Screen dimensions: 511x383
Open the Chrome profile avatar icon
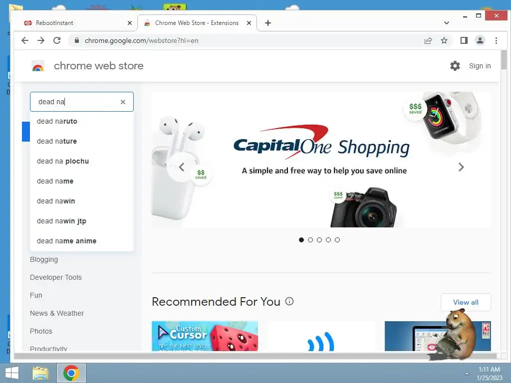click(x=480, y=40)
